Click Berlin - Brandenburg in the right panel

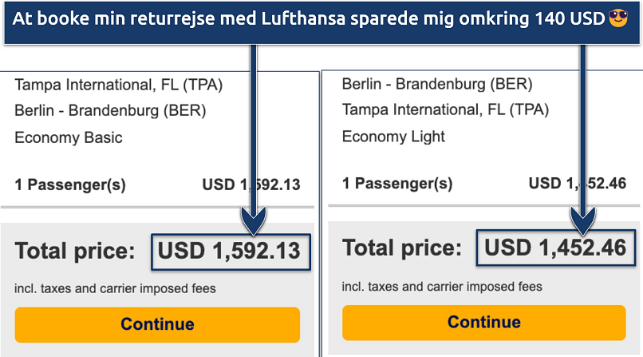437,84
